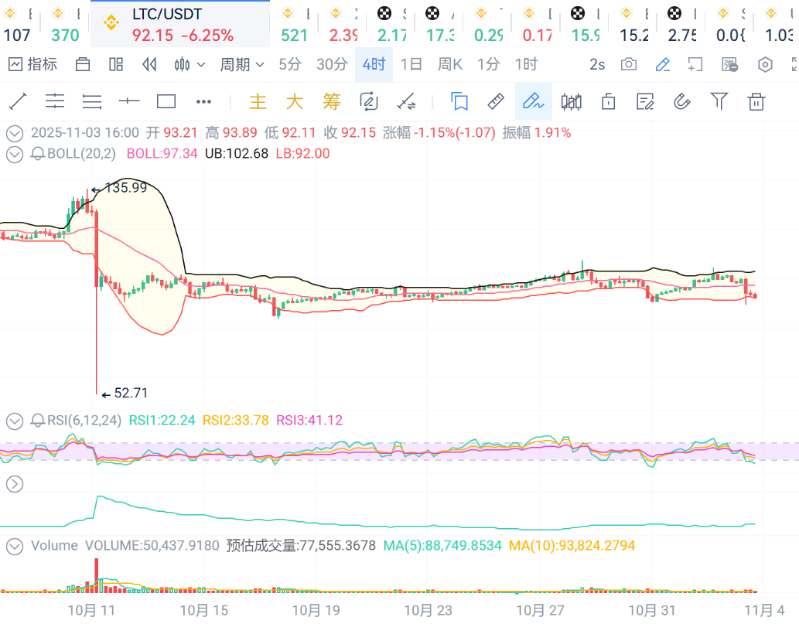Toggle the highlighted freehand brush drawing mode
This screenshot has width=799, height=624.
(533, 101)
